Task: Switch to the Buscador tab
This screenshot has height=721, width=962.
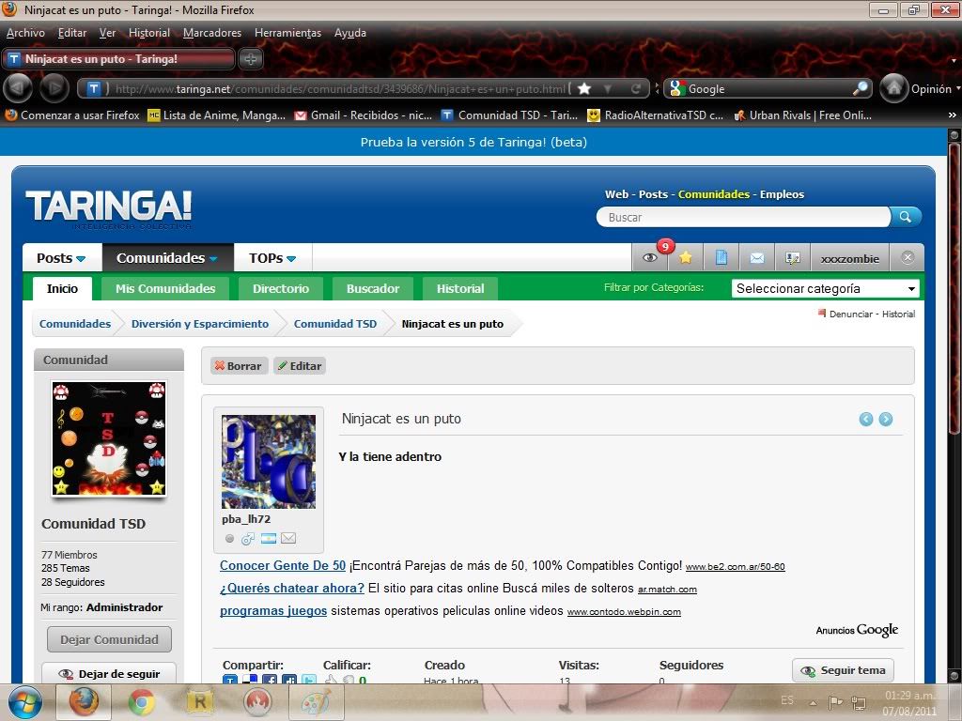Action: tap(373, 289)
